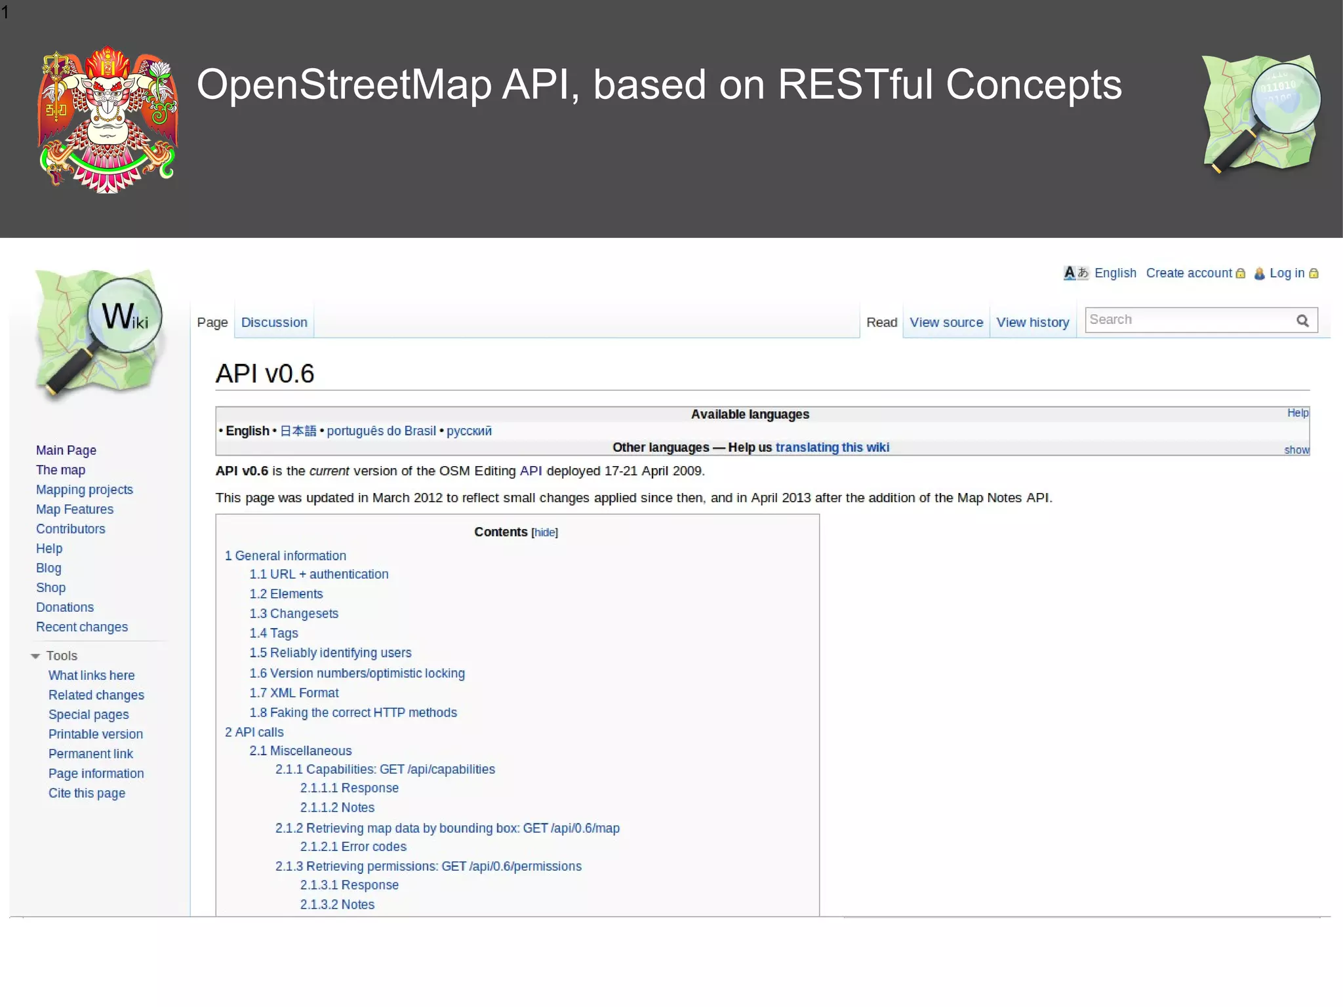Open русский language version
This screenshot has height=1007, width=1343.
pos(469,431)
